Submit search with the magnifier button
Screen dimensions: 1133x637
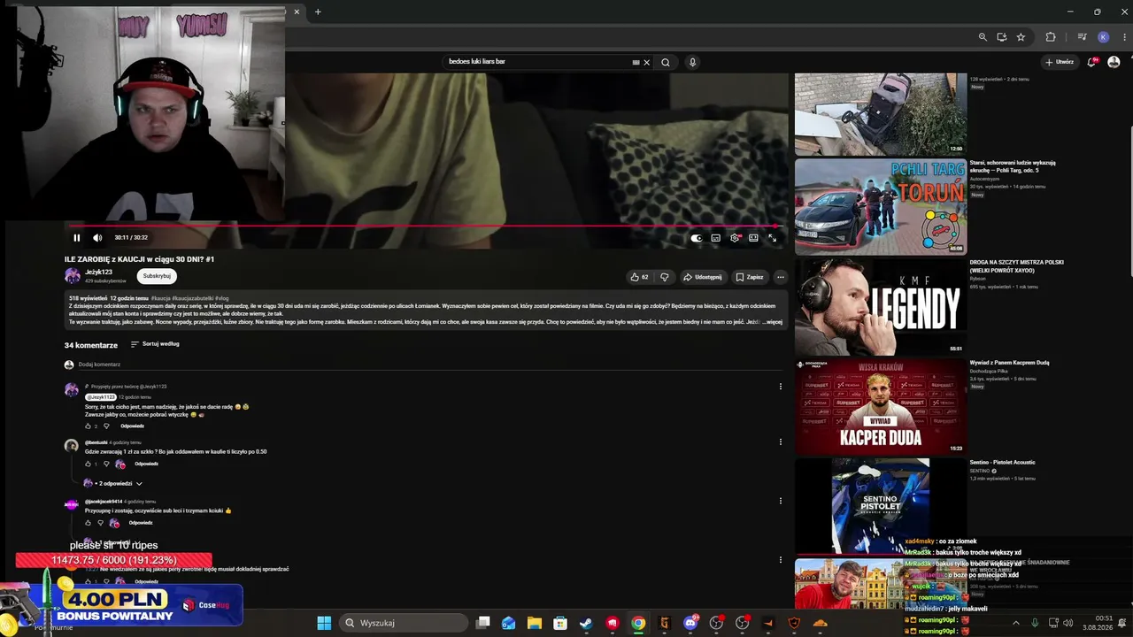pyautogui.click(x=666, y=62)
